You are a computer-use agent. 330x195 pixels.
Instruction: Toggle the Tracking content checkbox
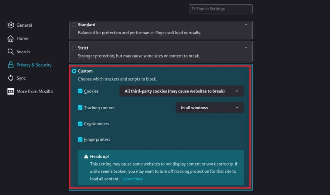click(80, 108)
